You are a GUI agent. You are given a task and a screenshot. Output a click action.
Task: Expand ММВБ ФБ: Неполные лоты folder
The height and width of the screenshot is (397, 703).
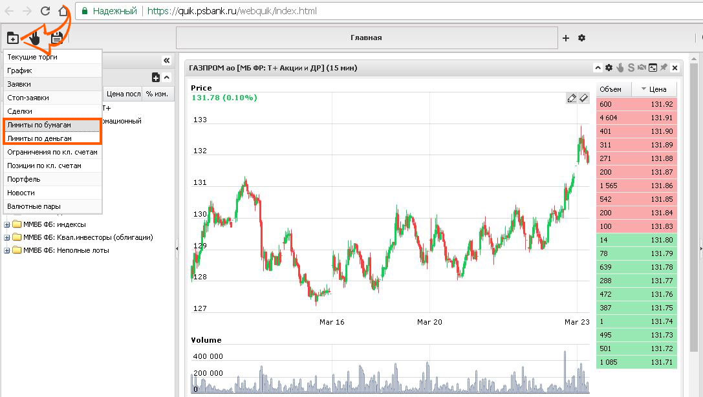tap(7, 250)
